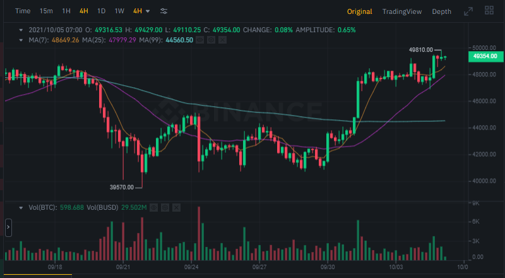Viewport: 505px width, 278px height.
Task: Collapse the candle OHLC info row
Action: [21, 30]
